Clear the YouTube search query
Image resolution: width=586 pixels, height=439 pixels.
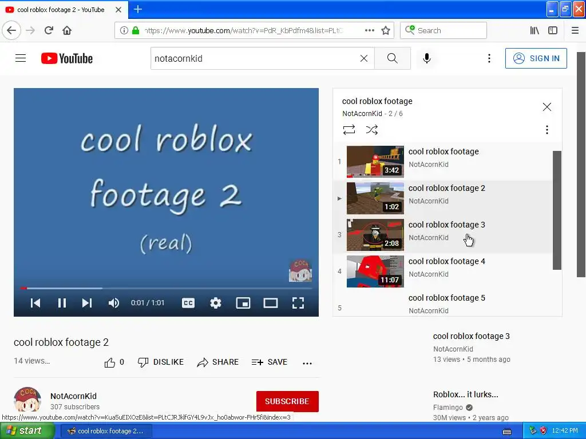click(363, 58)
